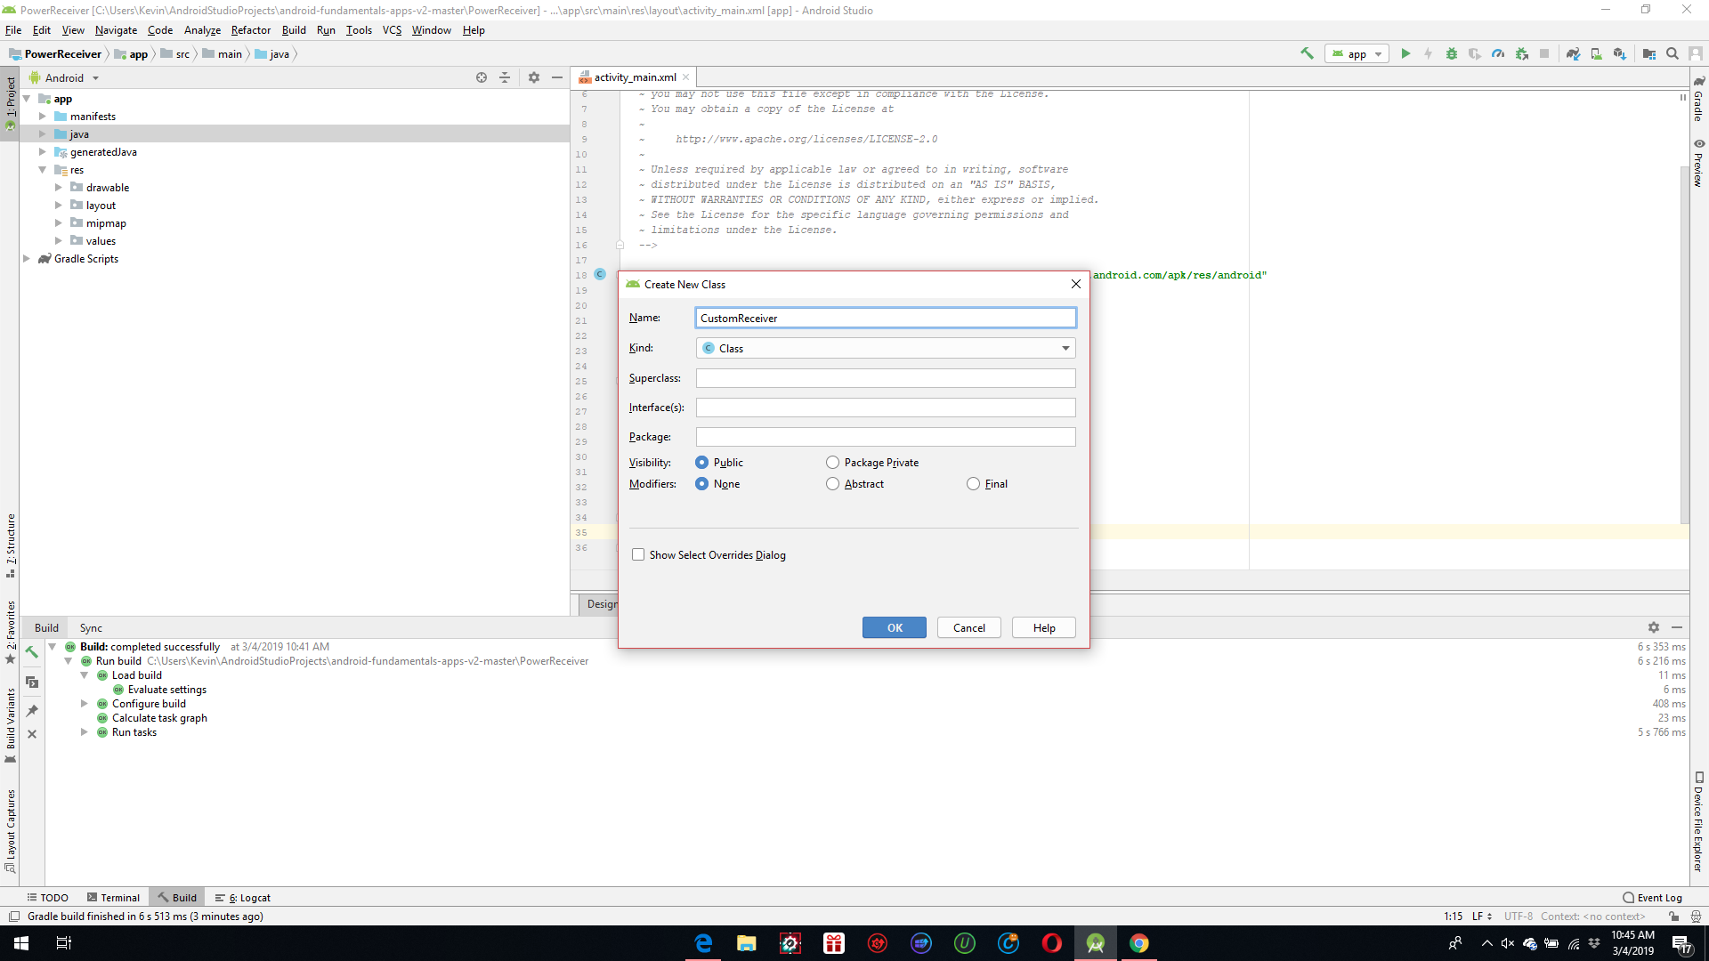Expand Configure build node

pos(84,703)
